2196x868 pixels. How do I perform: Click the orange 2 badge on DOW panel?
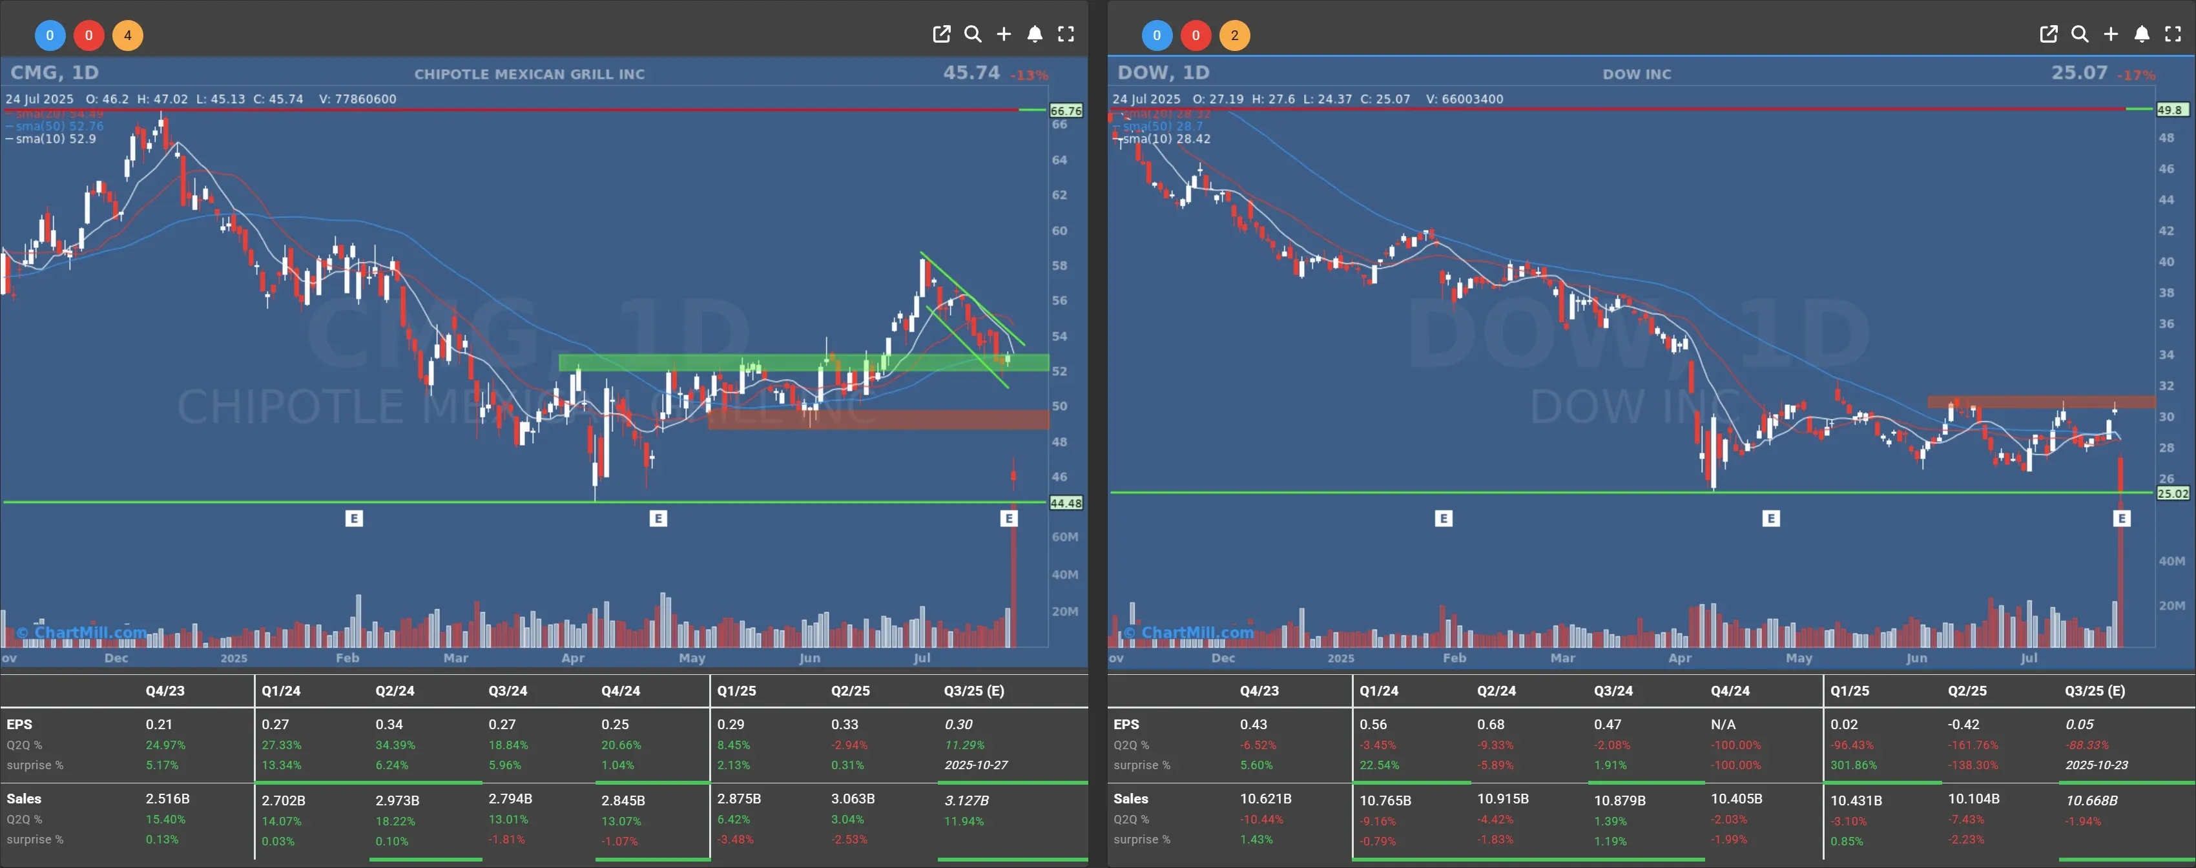click(x=1234, y=35)
